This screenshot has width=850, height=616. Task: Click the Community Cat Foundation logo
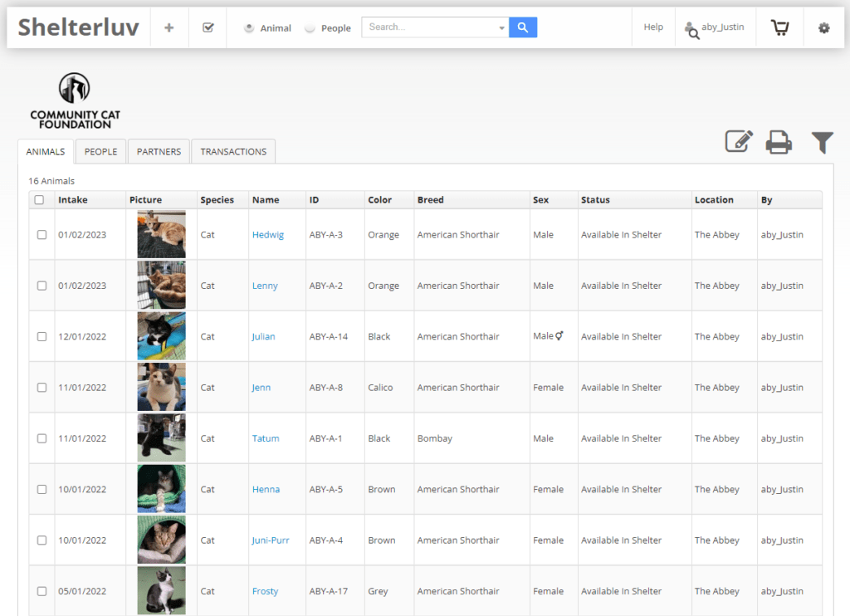[75, 100]
